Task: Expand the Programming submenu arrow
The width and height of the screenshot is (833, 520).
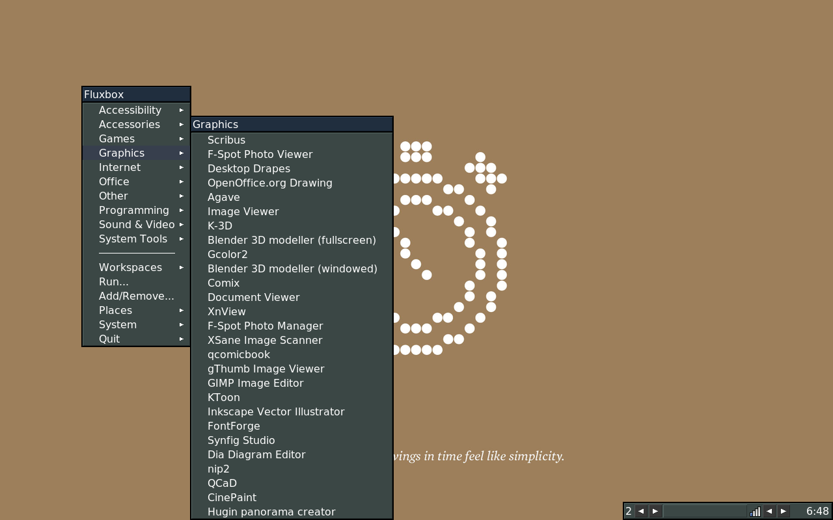Action: click(182, 210)
